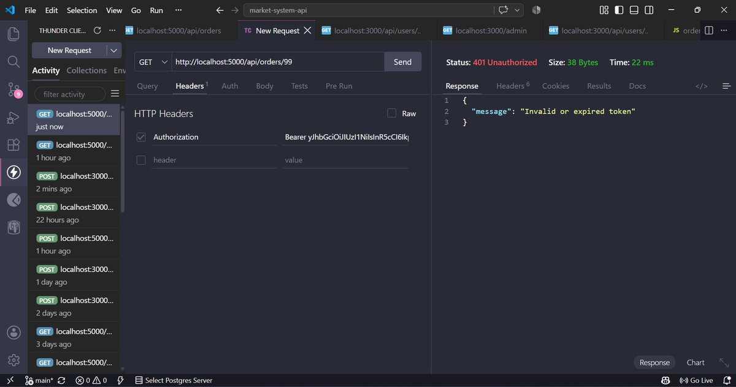Open the response Headers tab
Viewport: 736px width, 387px height.
[512, 86]
